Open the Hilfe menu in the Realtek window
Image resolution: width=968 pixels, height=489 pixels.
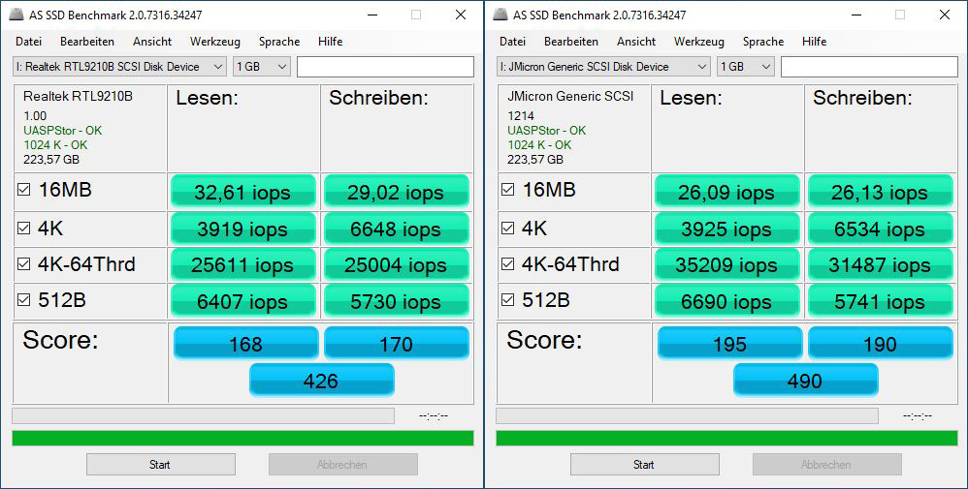331,42
